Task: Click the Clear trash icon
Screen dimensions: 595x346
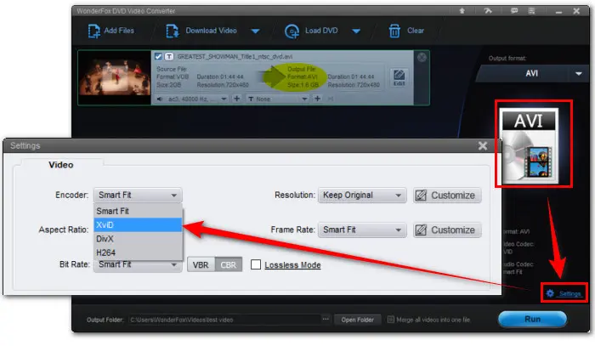Action: click(x=394, y=31)
